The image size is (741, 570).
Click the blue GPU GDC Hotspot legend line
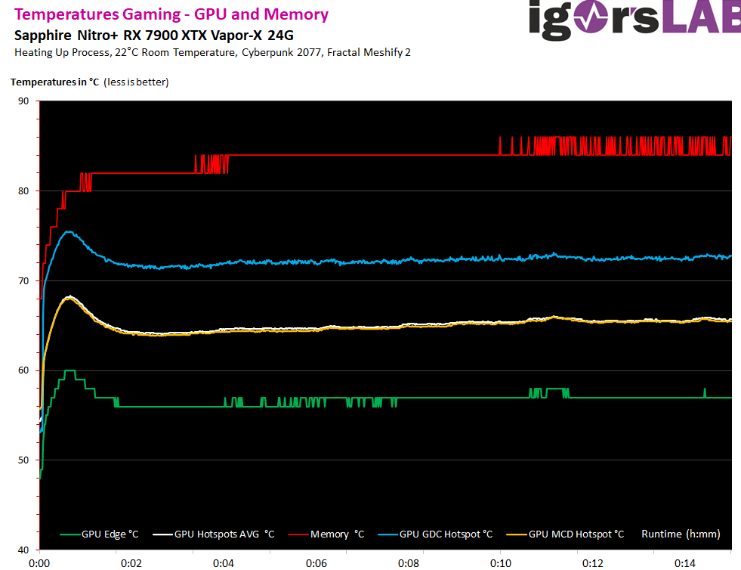pos(388,534)
